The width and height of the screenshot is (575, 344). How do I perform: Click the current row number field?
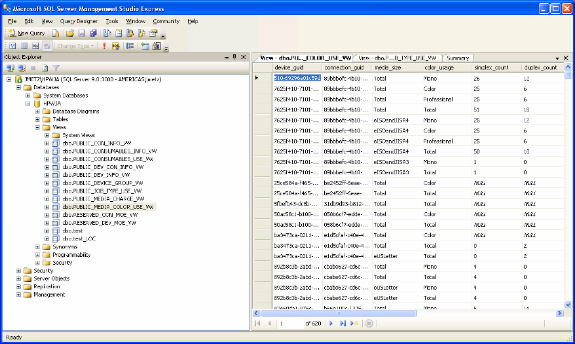coord(290,323)
